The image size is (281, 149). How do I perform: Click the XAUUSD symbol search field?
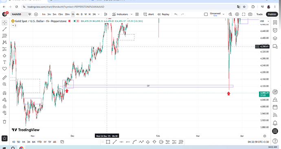click(19, 14)
